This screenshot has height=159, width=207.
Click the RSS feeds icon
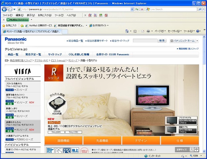(x=135, y=31)
